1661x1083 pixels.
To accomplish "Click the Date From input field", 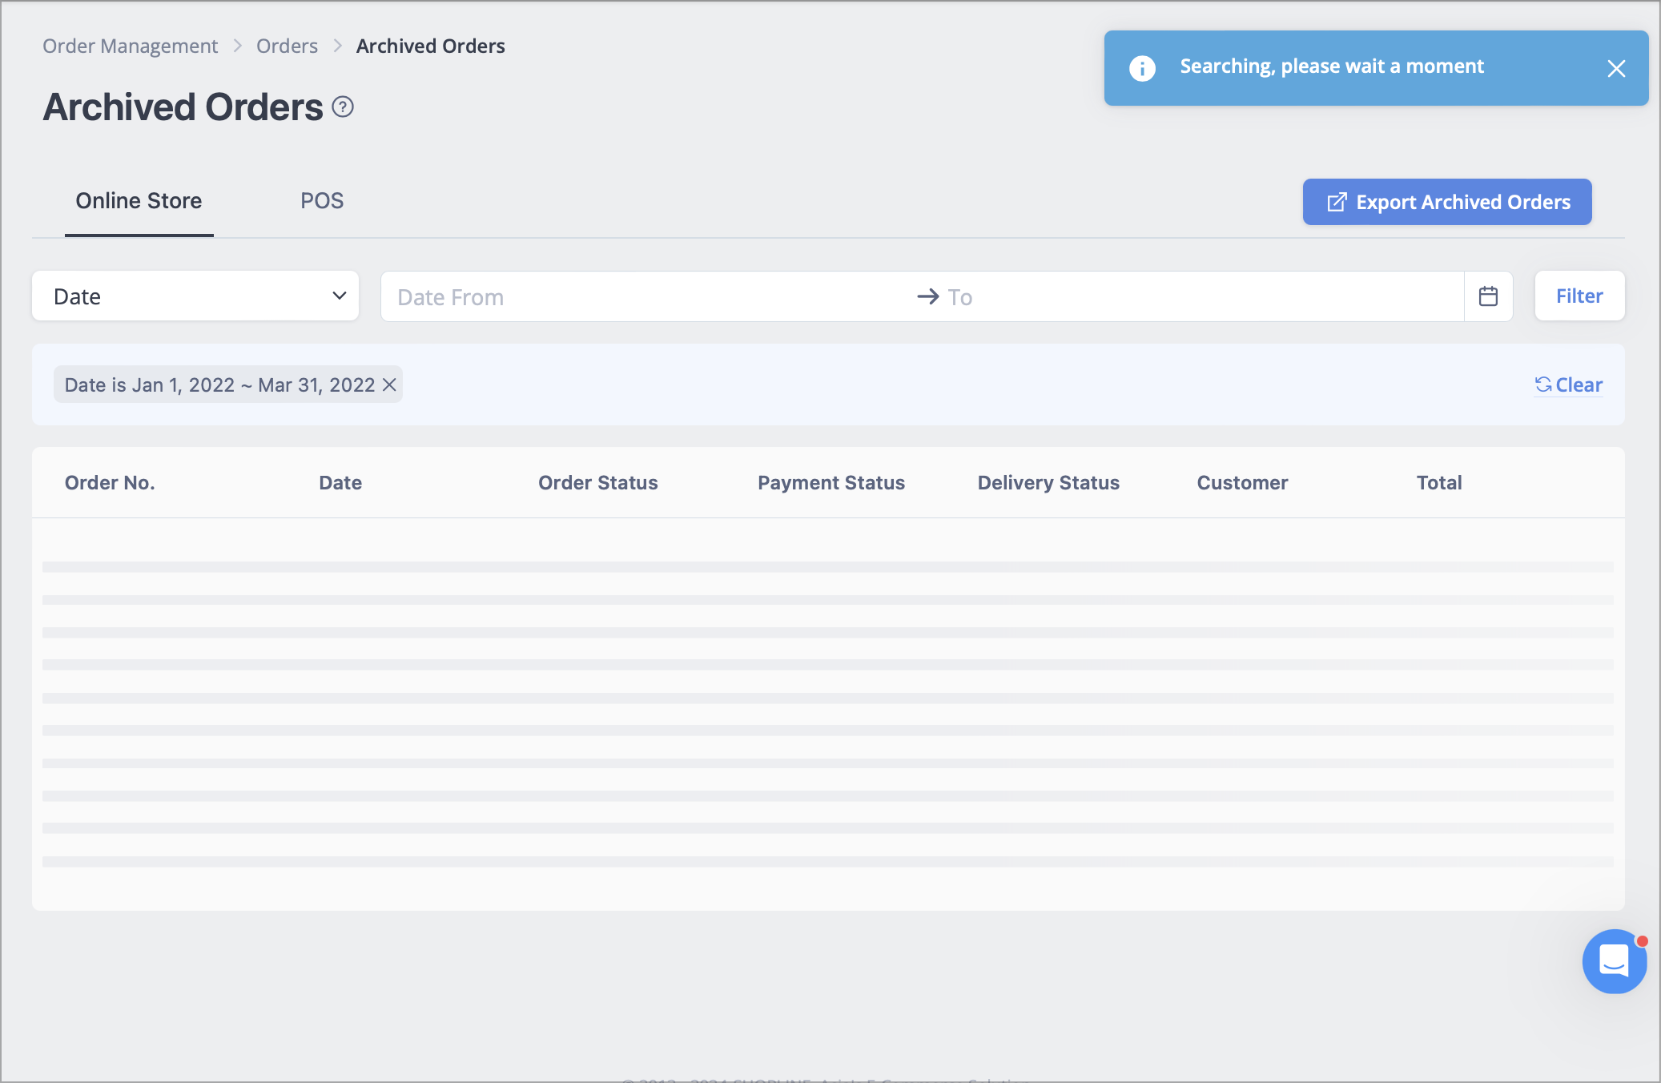I will pyautogui.click(x=649, y=297).
